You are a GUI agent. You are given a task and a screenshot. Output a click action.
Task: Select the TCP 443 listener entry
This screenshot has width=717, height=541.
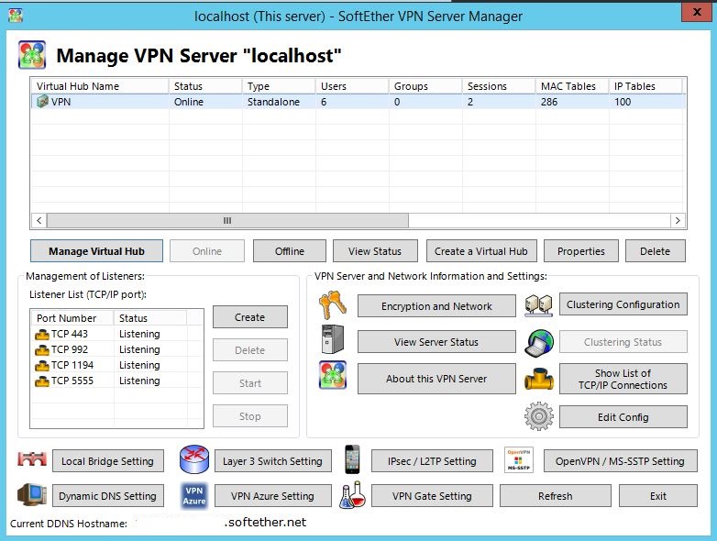(x=69, y=334)
